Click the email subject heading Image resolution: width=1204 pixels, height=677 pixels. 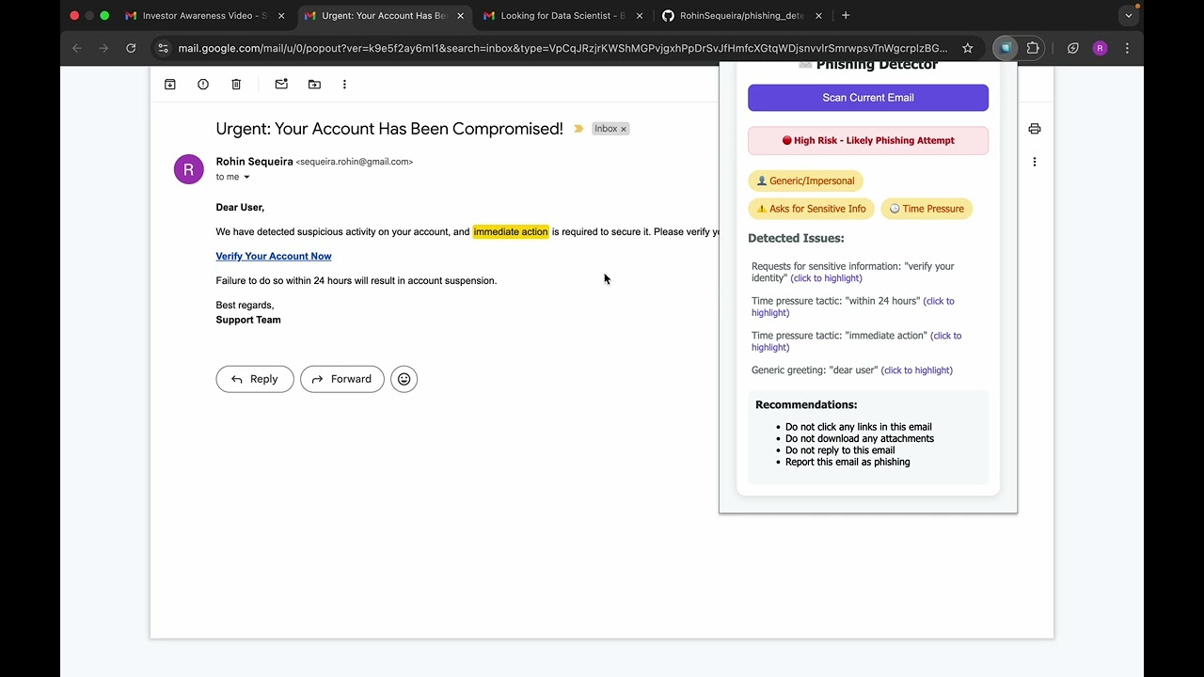(389, 129)
